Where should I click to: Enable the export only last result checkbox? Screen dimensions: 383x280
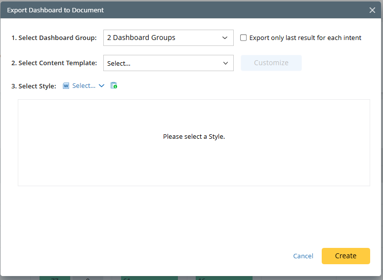click(243, 38)
